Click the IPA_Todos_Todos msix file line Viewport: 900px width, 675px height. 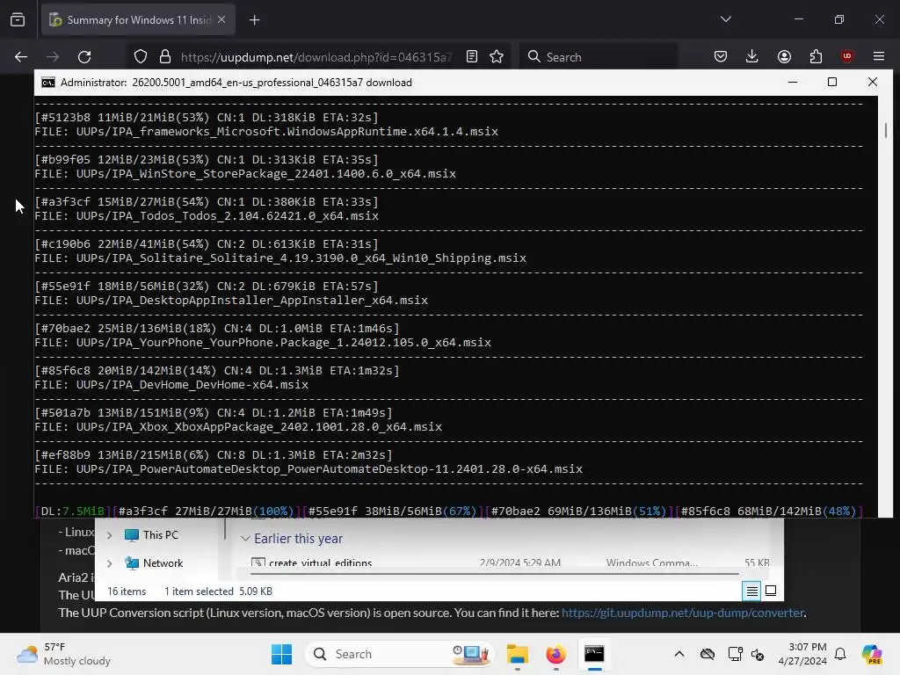[207, 216]
